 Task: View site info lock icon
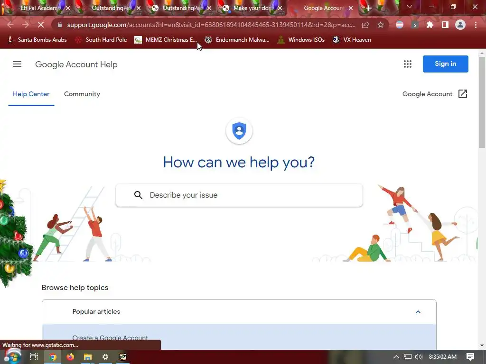click(60, 25)
